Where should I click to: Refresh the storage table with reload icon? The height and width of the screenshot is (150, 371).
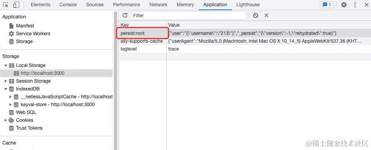coord(125,15)
